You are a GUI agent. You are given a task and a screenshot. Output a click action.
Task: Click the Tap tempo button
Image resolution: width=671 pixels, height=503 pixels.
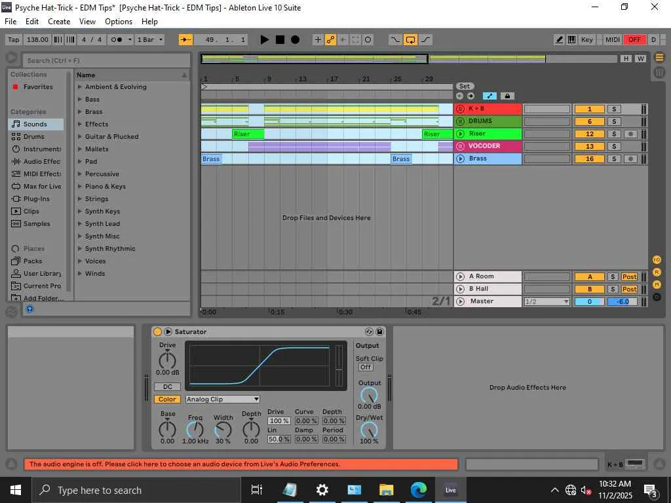[x=14, y=40]
